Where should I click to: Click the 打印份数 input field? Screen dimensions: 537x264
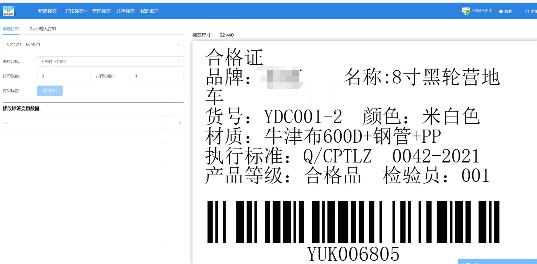(157, 76)
